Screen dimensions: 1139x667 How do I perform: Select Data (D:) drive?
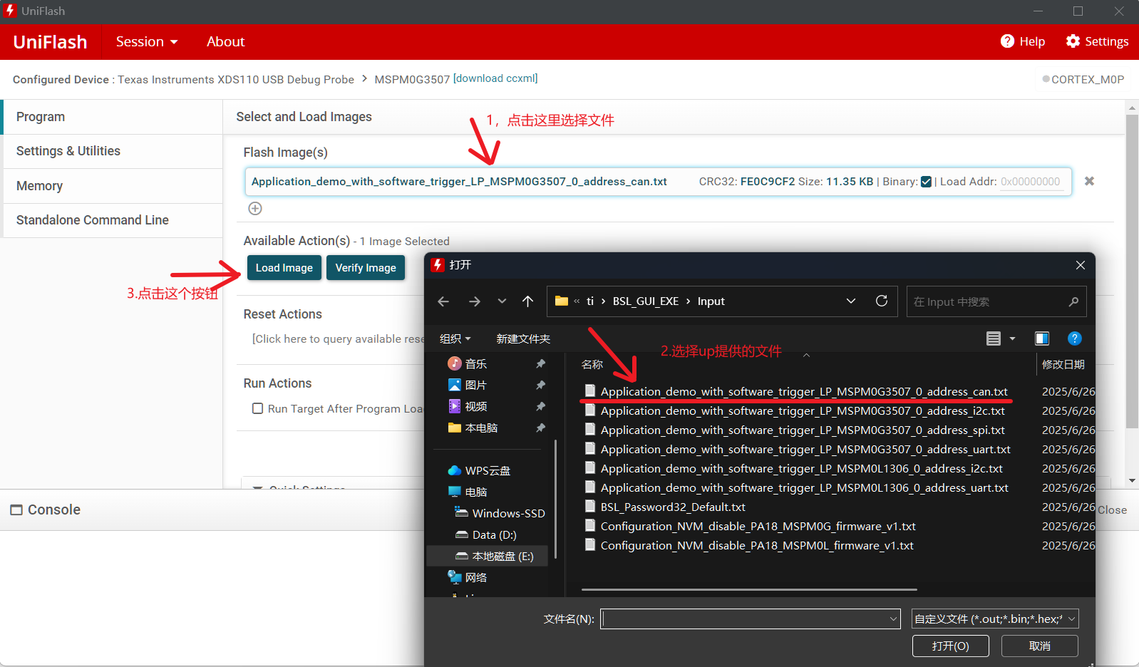pos(486,534)
